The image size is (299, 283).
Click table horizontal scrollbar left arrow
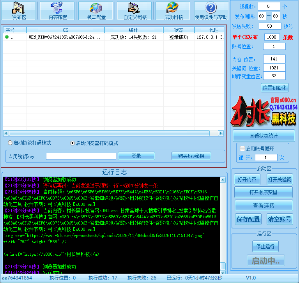[6, 133]
